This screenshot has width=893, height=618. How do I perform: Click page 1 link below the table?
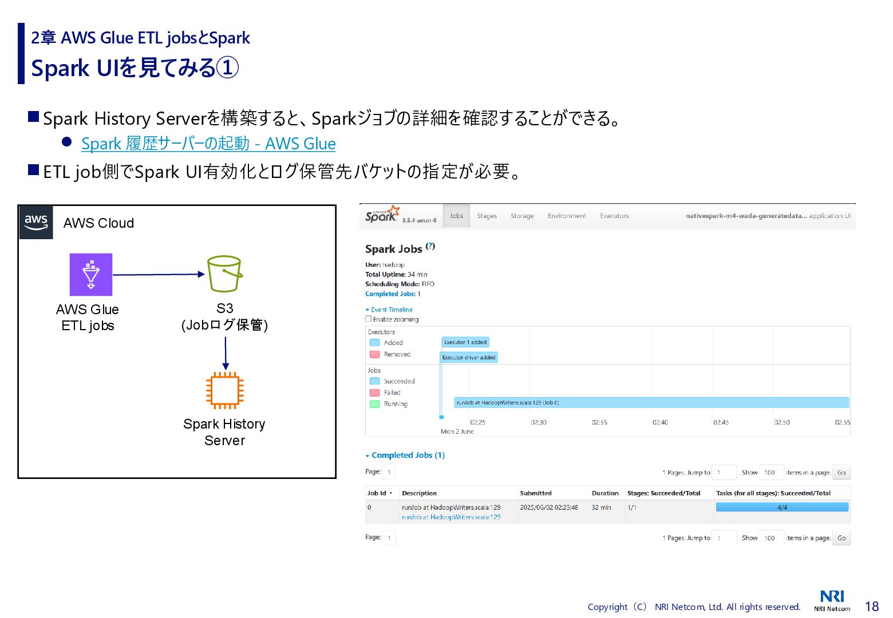389,538
